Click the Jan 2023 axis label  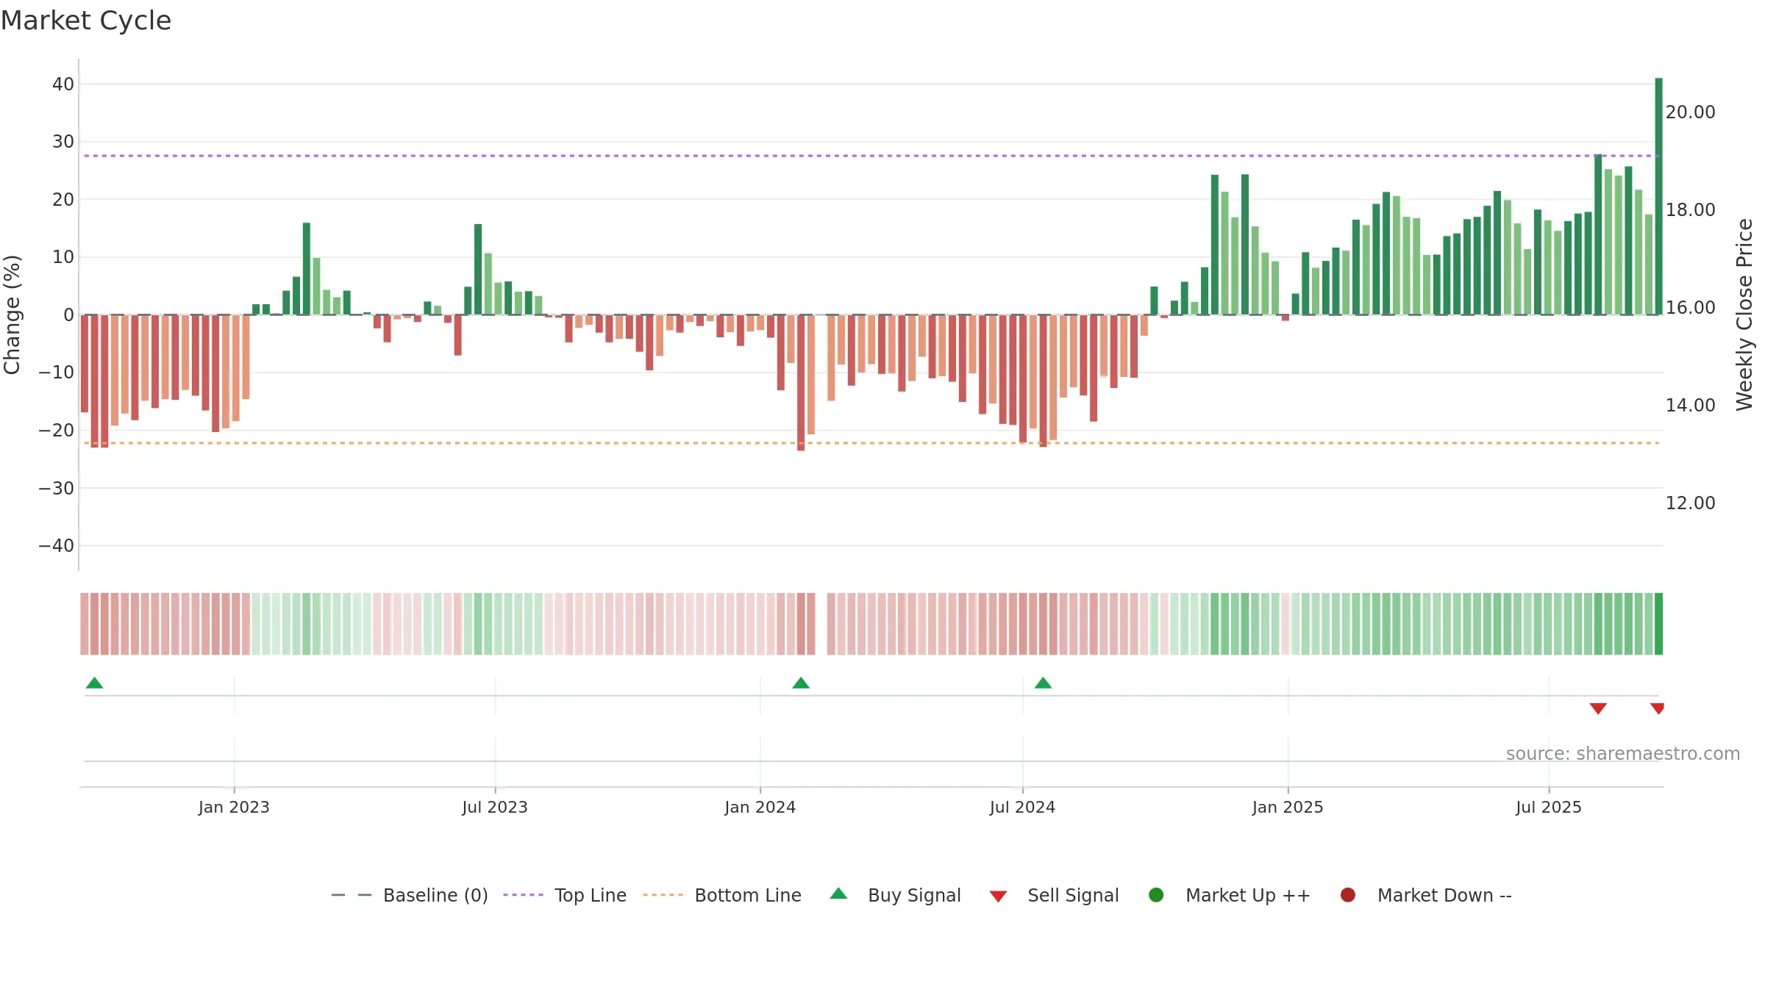pos(234,807)
